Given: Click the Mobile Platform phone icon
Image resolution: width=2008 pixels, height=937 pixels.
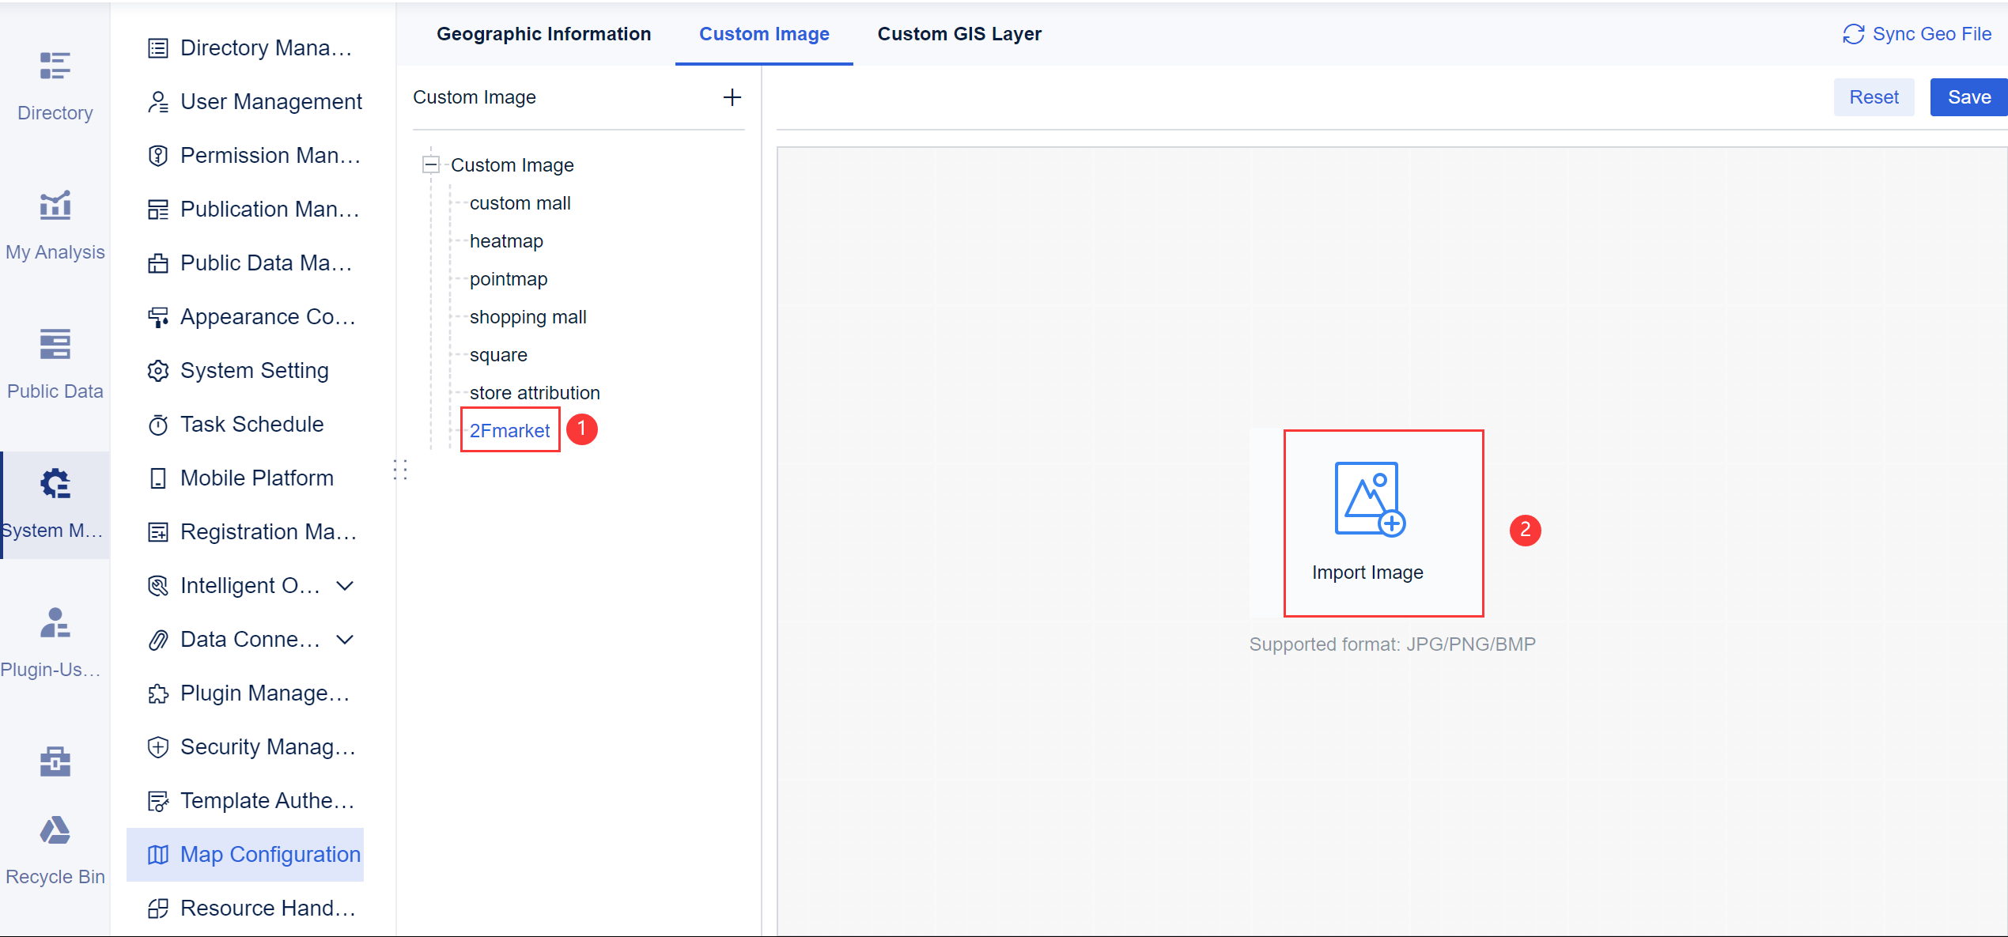Looking at the screenshot, I should (x=158, y=478).
